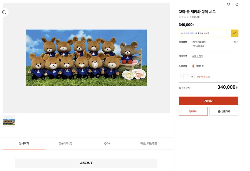Switch to the 상품리뷰(0) tab

[x=65, y=143]
